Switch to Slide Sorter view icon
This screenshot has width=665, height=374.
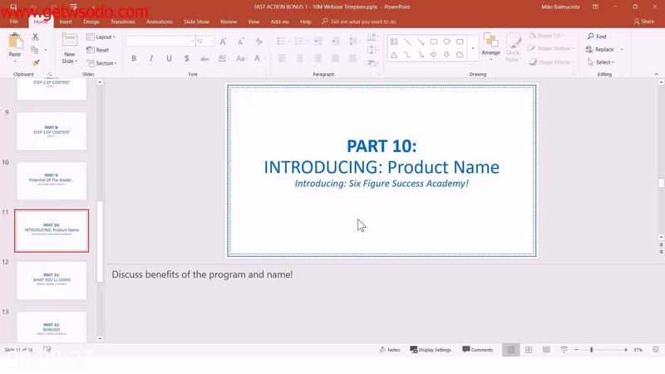[529, 350]
